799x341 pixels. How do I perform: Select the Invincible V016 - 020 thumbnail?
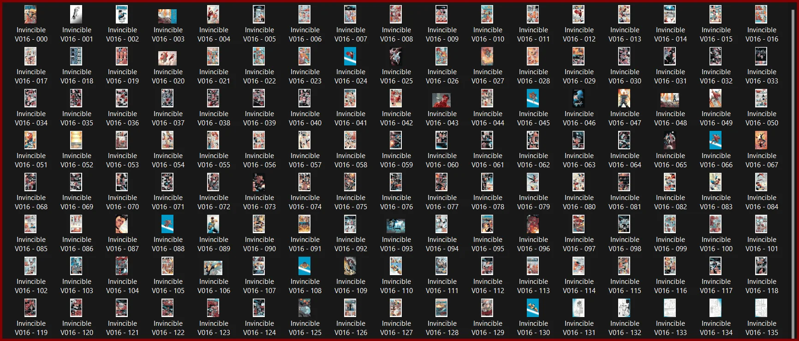pyautogui.click(x=167, y=58)
